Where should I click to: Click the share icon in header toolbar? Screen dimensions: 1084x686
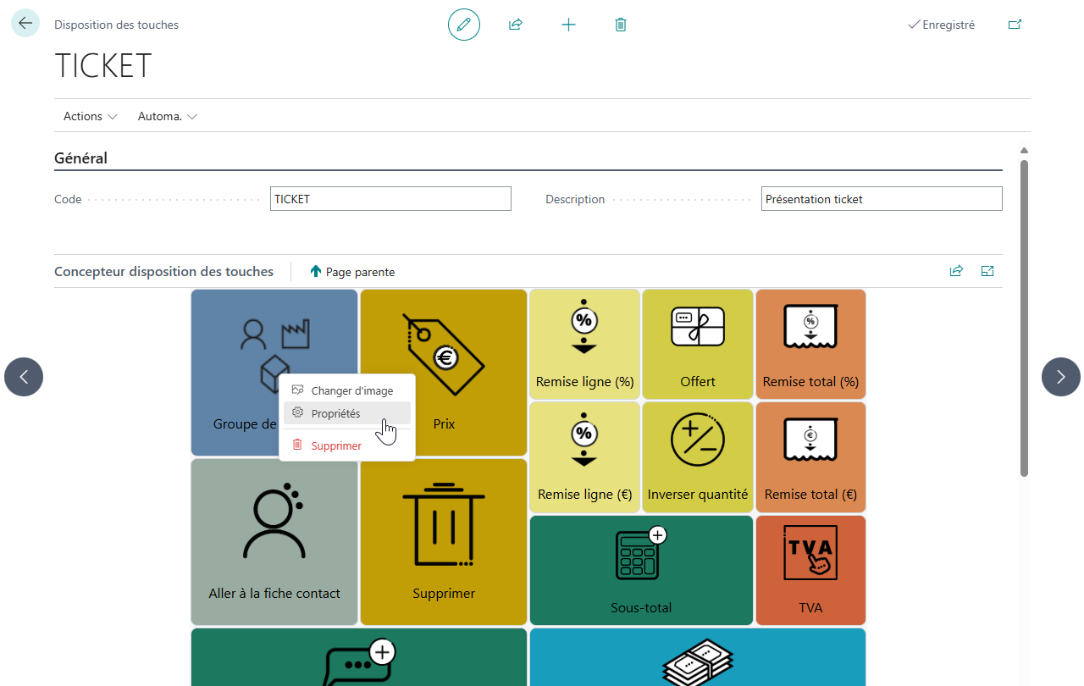click(516, 25)
